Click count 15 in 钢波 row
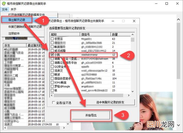This screenshot has width=183, height=133. pos(114,74)
